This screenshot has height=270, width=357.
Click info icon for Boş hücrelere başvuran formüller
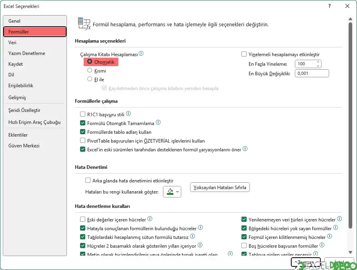coord(322,245)
